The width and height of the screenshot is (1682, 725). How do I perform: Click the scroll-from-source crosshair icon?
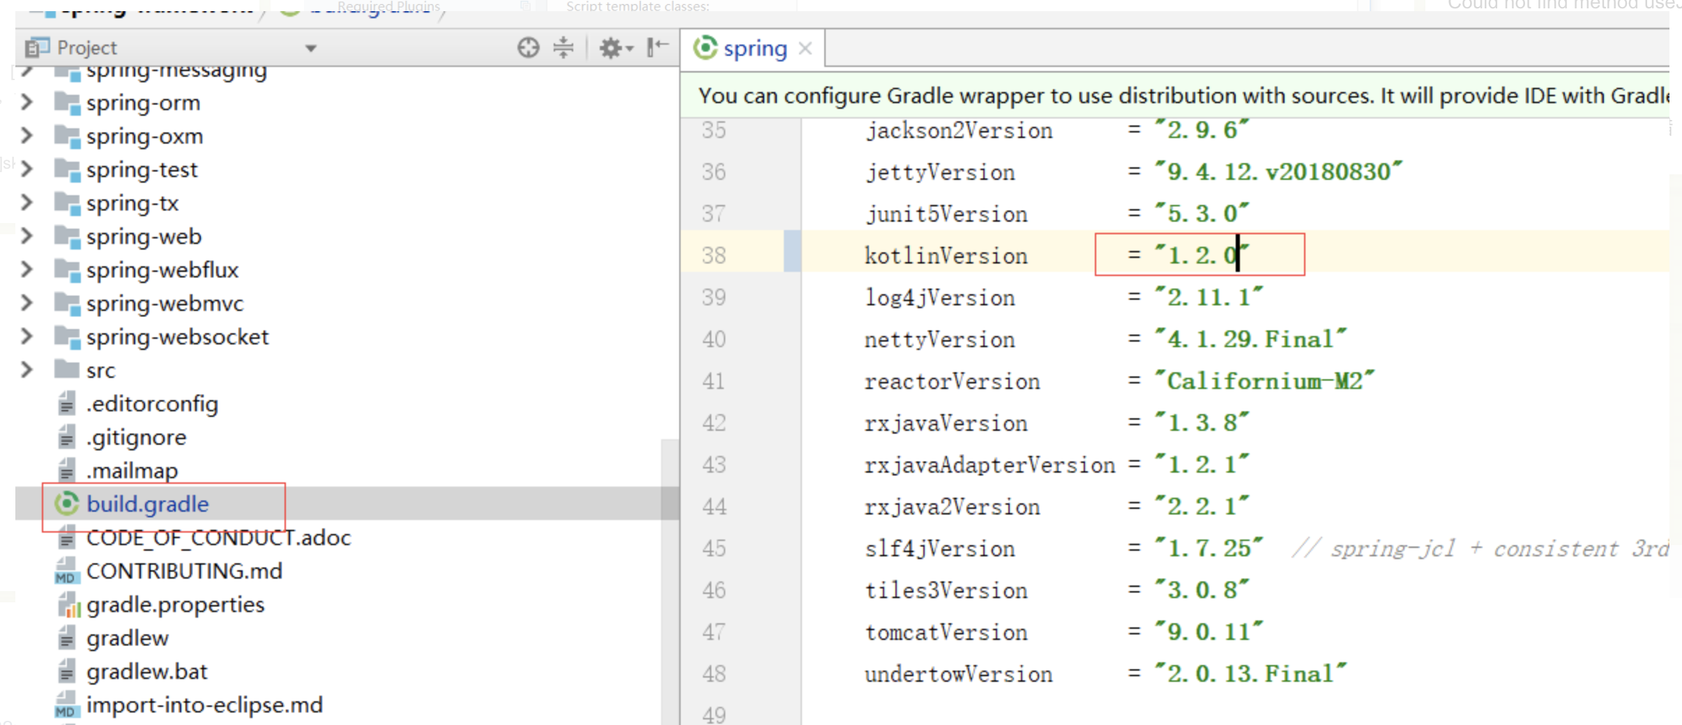[x=528, y=47]
